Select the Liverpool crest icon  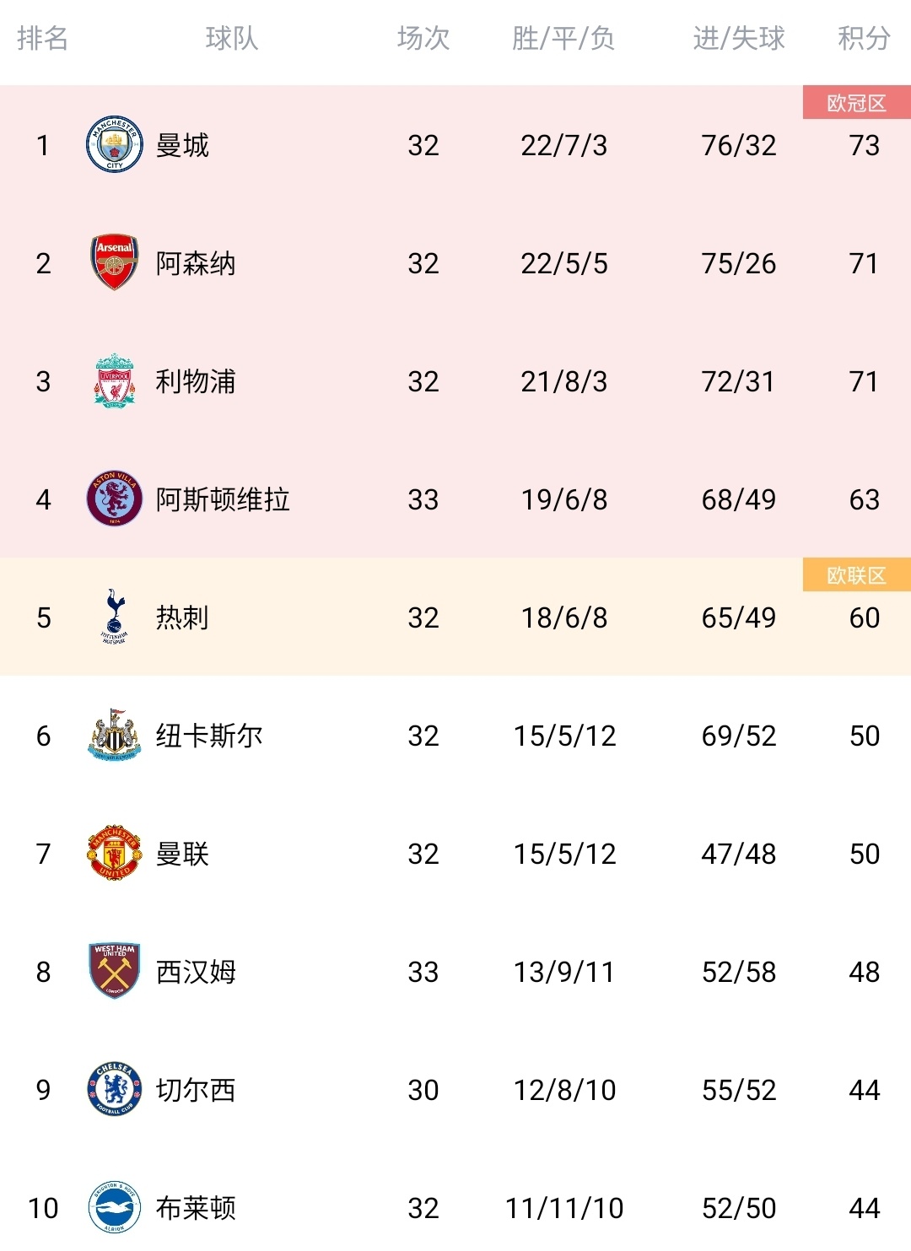[x=114, y=380]
